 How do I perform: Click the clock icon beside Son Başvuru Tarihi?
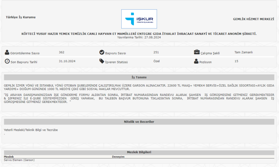[7, 61]
